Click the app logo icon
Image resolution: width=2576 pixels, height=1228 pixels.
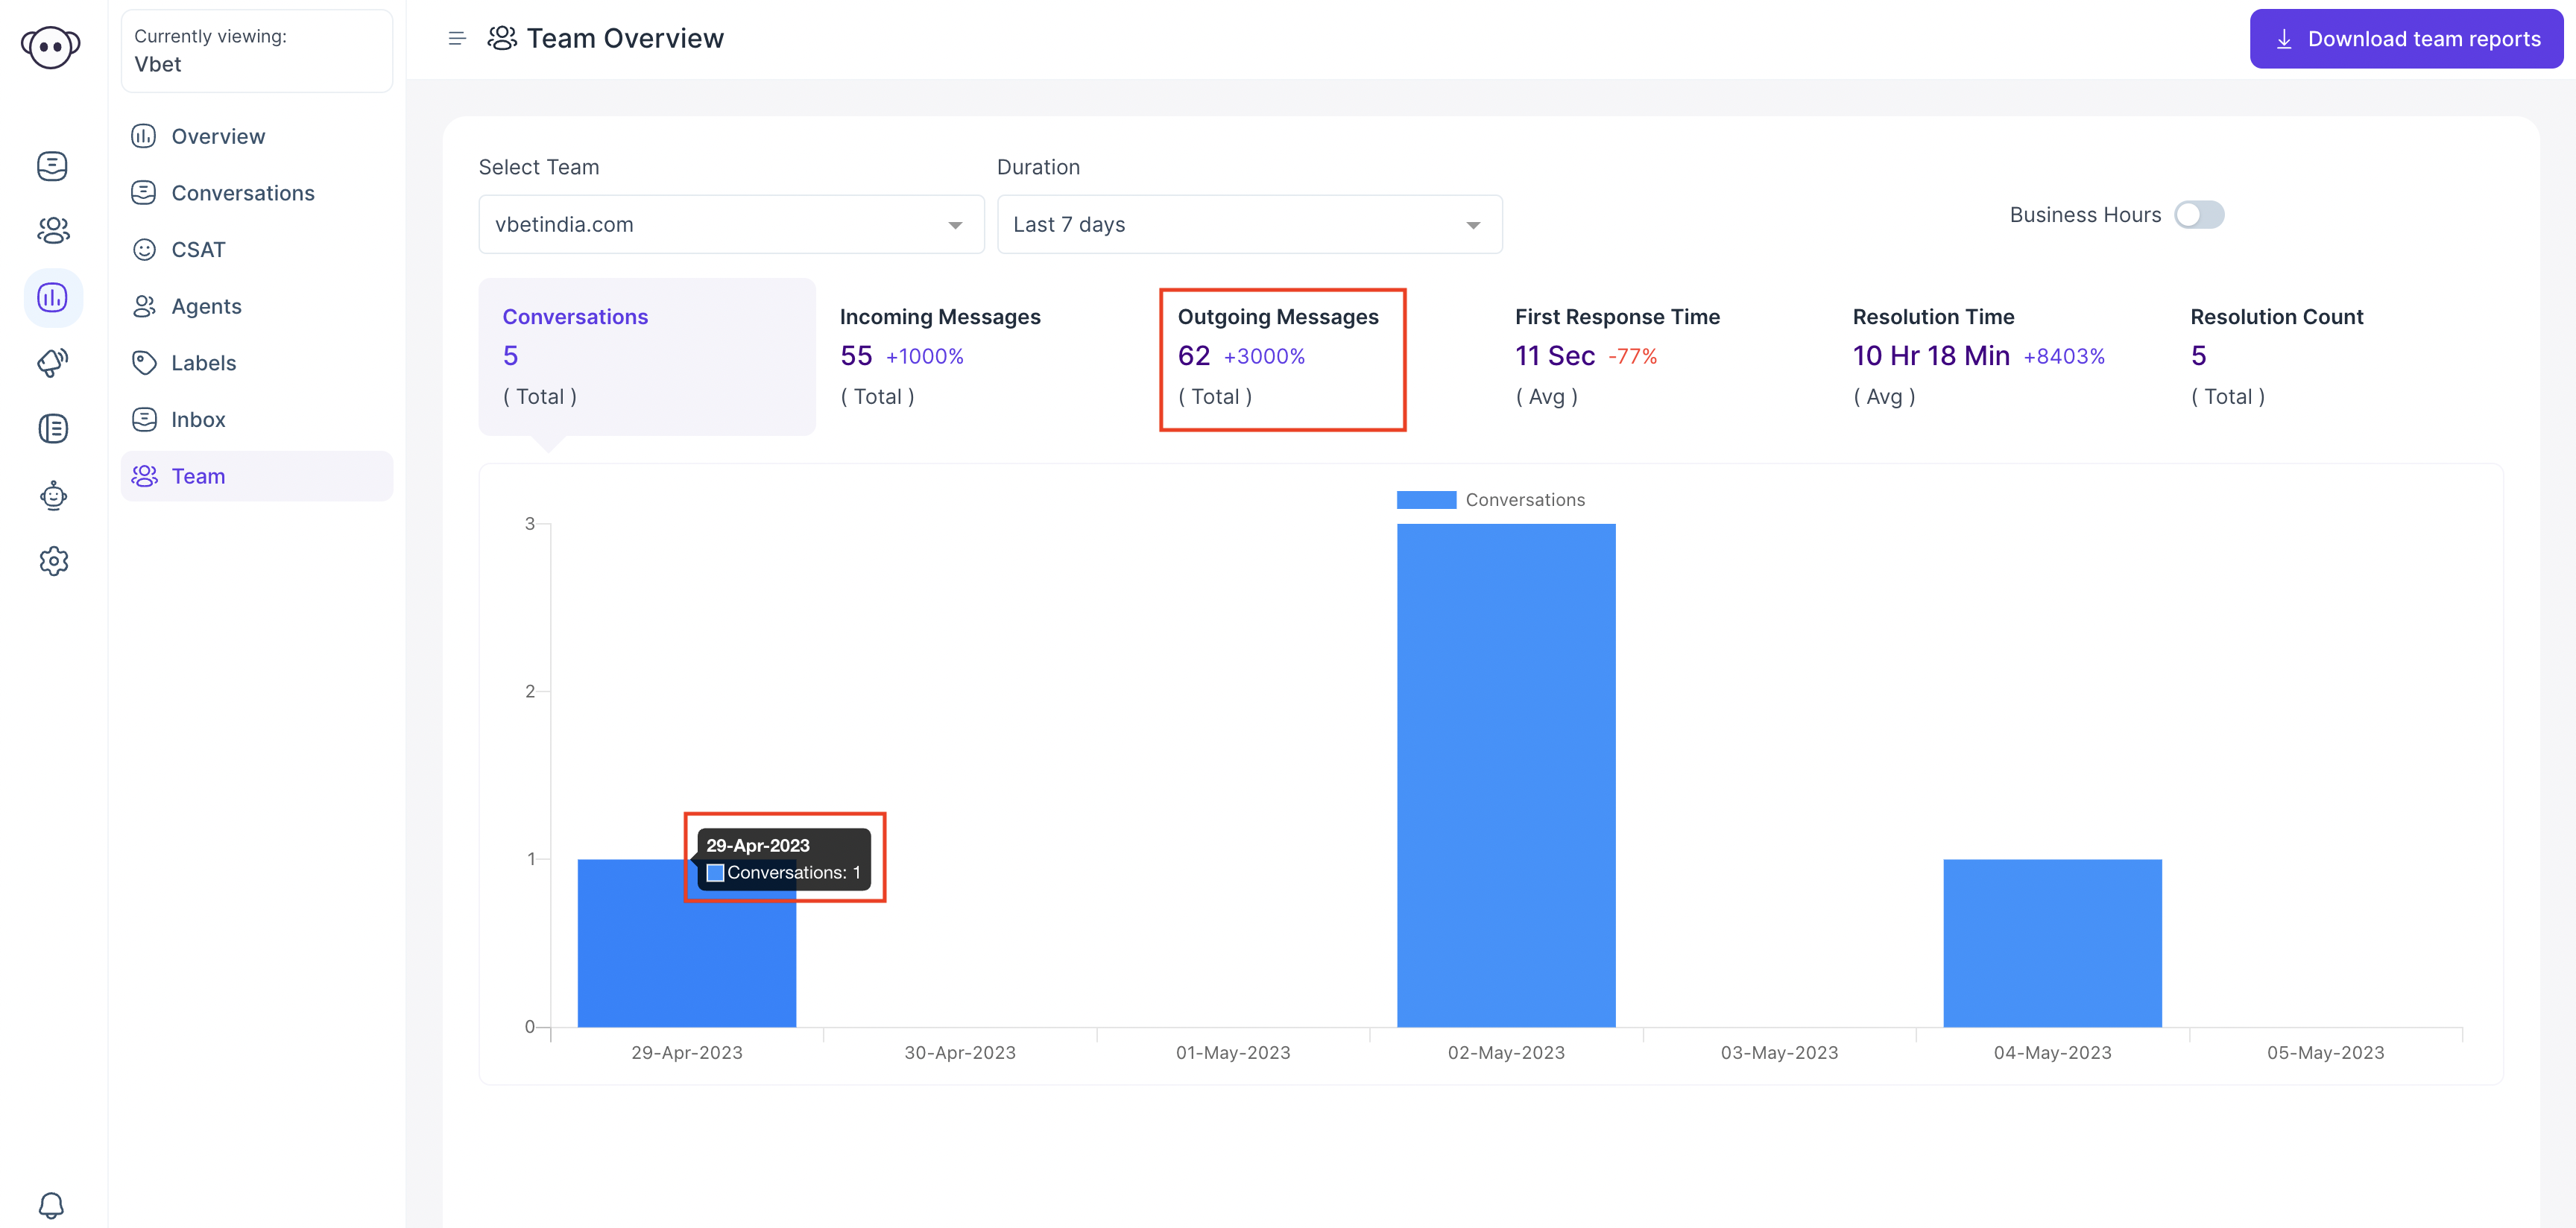click(51, 46)
